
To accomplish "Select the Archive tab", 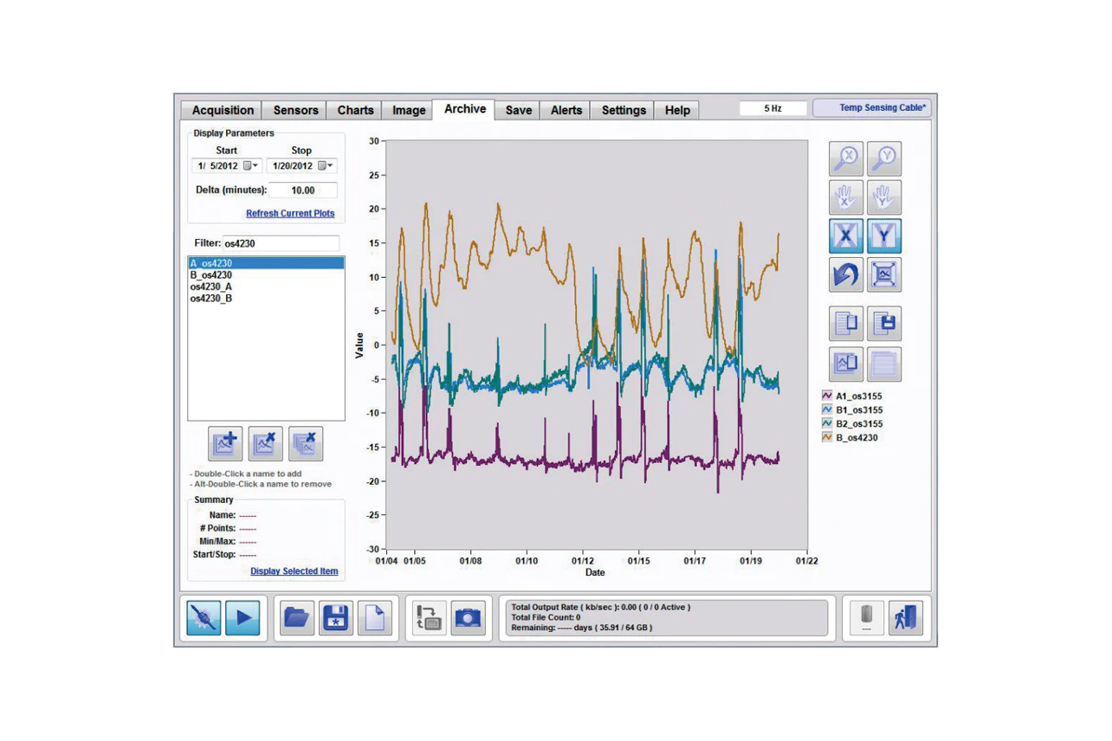I will point(464,109).
